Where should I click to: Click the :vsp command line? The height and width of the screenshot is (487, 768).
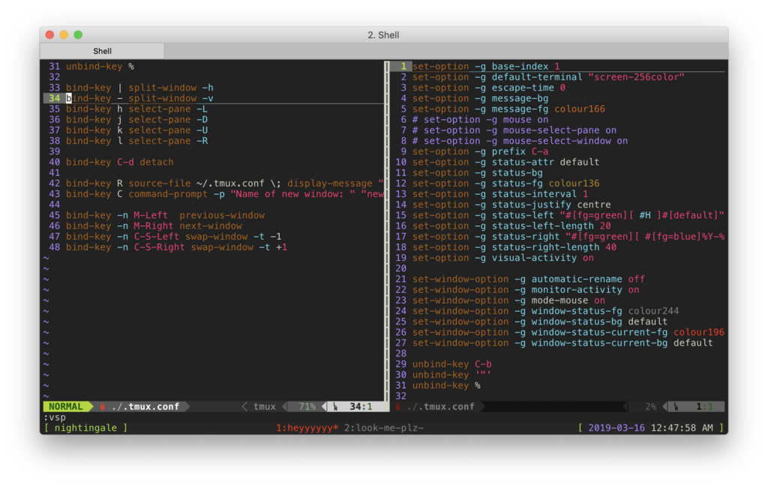54,417
